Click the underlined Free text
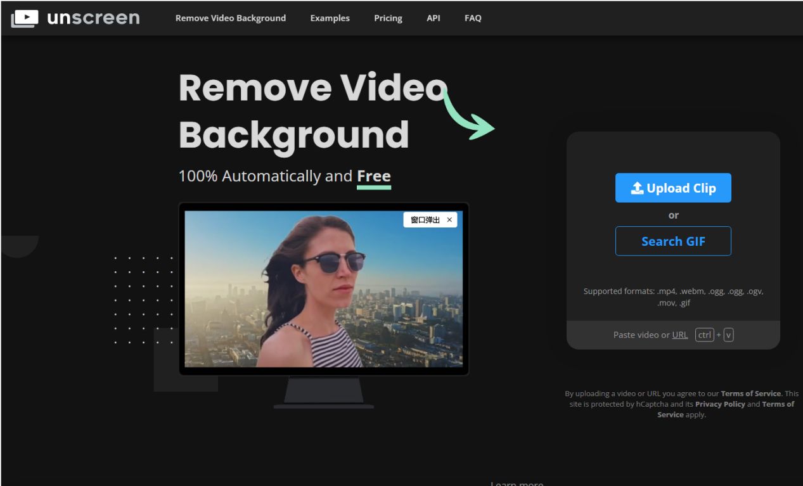This screenshot has height=486, width=803. [375, 176]
